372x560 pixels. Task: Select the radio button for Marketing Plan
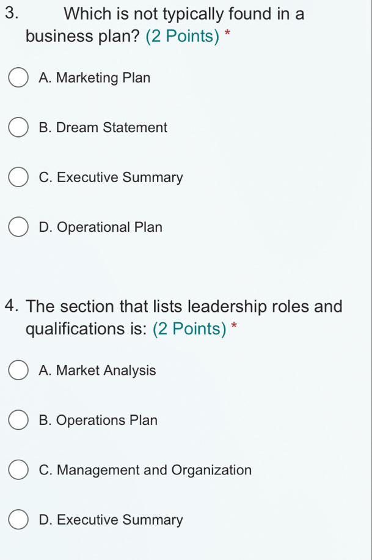click(x=19, y=79)
